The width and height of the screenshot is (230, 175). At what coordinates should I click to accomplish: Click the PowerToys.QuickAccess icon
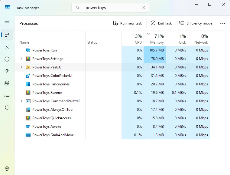click(28, 118)
